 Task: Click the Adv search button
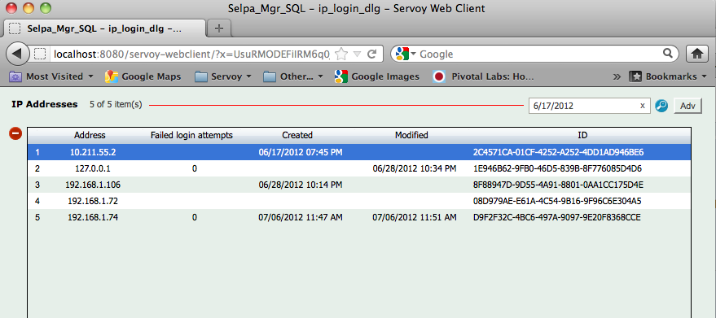[687, 106]
